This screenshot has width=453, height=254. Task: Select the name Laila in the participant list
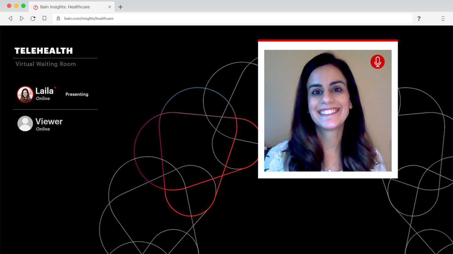tap(44, 91)
